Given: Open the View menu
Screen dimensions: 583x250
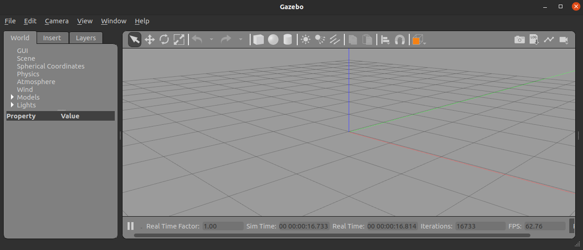Looking at the screenshot, I should pyautogui.click(x=85, y=21).
